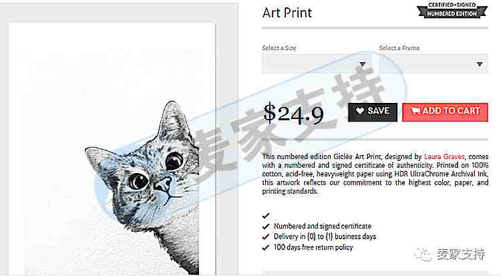Click the first empty checkmark bullet
Screen dimensions: 501x276
pos(265,216)
